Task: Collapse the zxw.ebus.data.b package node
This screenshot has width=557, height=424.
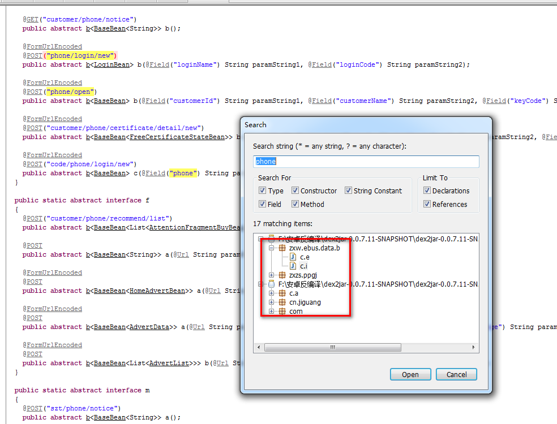Action: point(271,248)
